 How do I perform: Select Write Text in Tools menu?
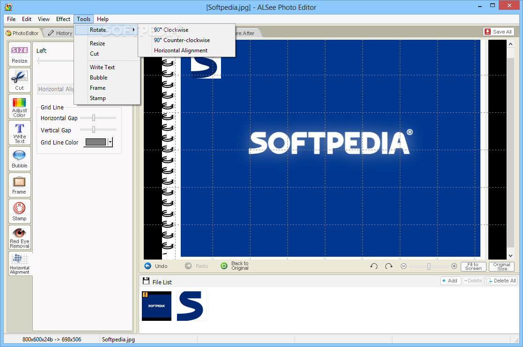tap(106, 67)
